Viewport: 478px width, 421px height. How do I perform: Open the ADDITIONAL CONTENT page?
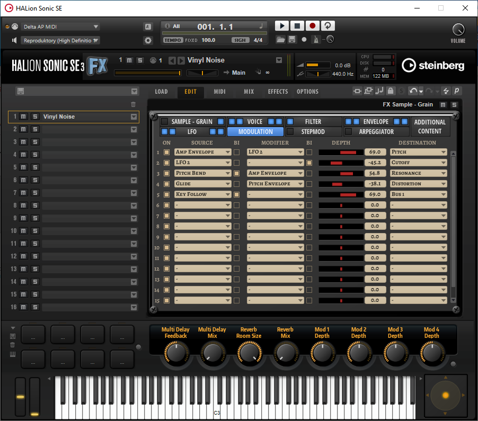(430, 127)
